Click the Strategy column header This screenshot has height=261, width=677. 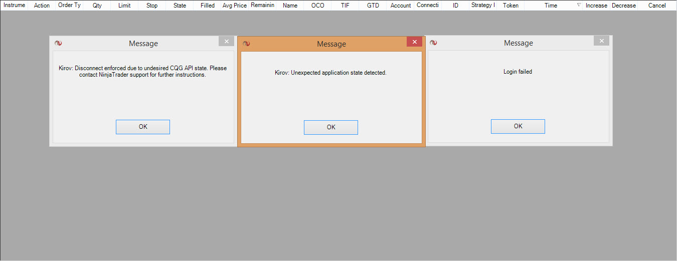click(x=483, y=6)
